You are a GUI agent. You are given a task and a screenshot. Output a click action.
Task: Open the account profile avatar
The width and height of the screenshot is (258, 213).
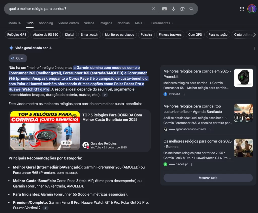click(252, 9)
